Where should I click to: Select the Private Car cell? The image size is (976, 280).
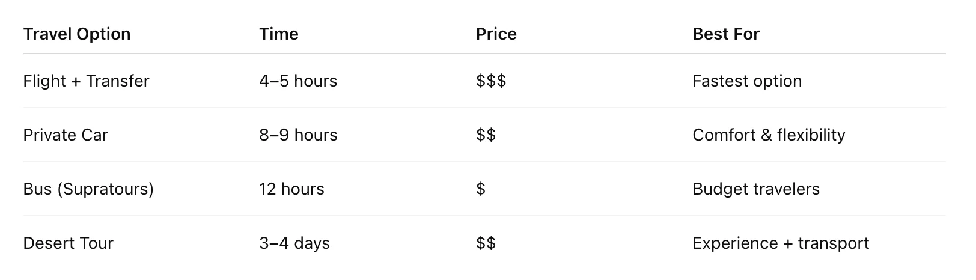[x=66, y=135]
